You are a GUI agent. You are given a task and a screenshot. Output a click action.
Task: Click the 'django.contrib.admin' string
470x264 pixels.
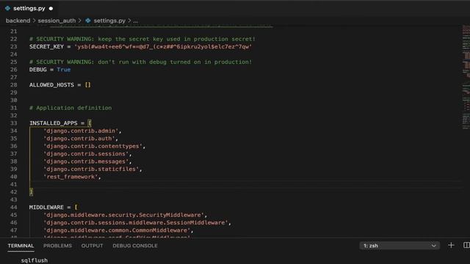pos(81,131)
